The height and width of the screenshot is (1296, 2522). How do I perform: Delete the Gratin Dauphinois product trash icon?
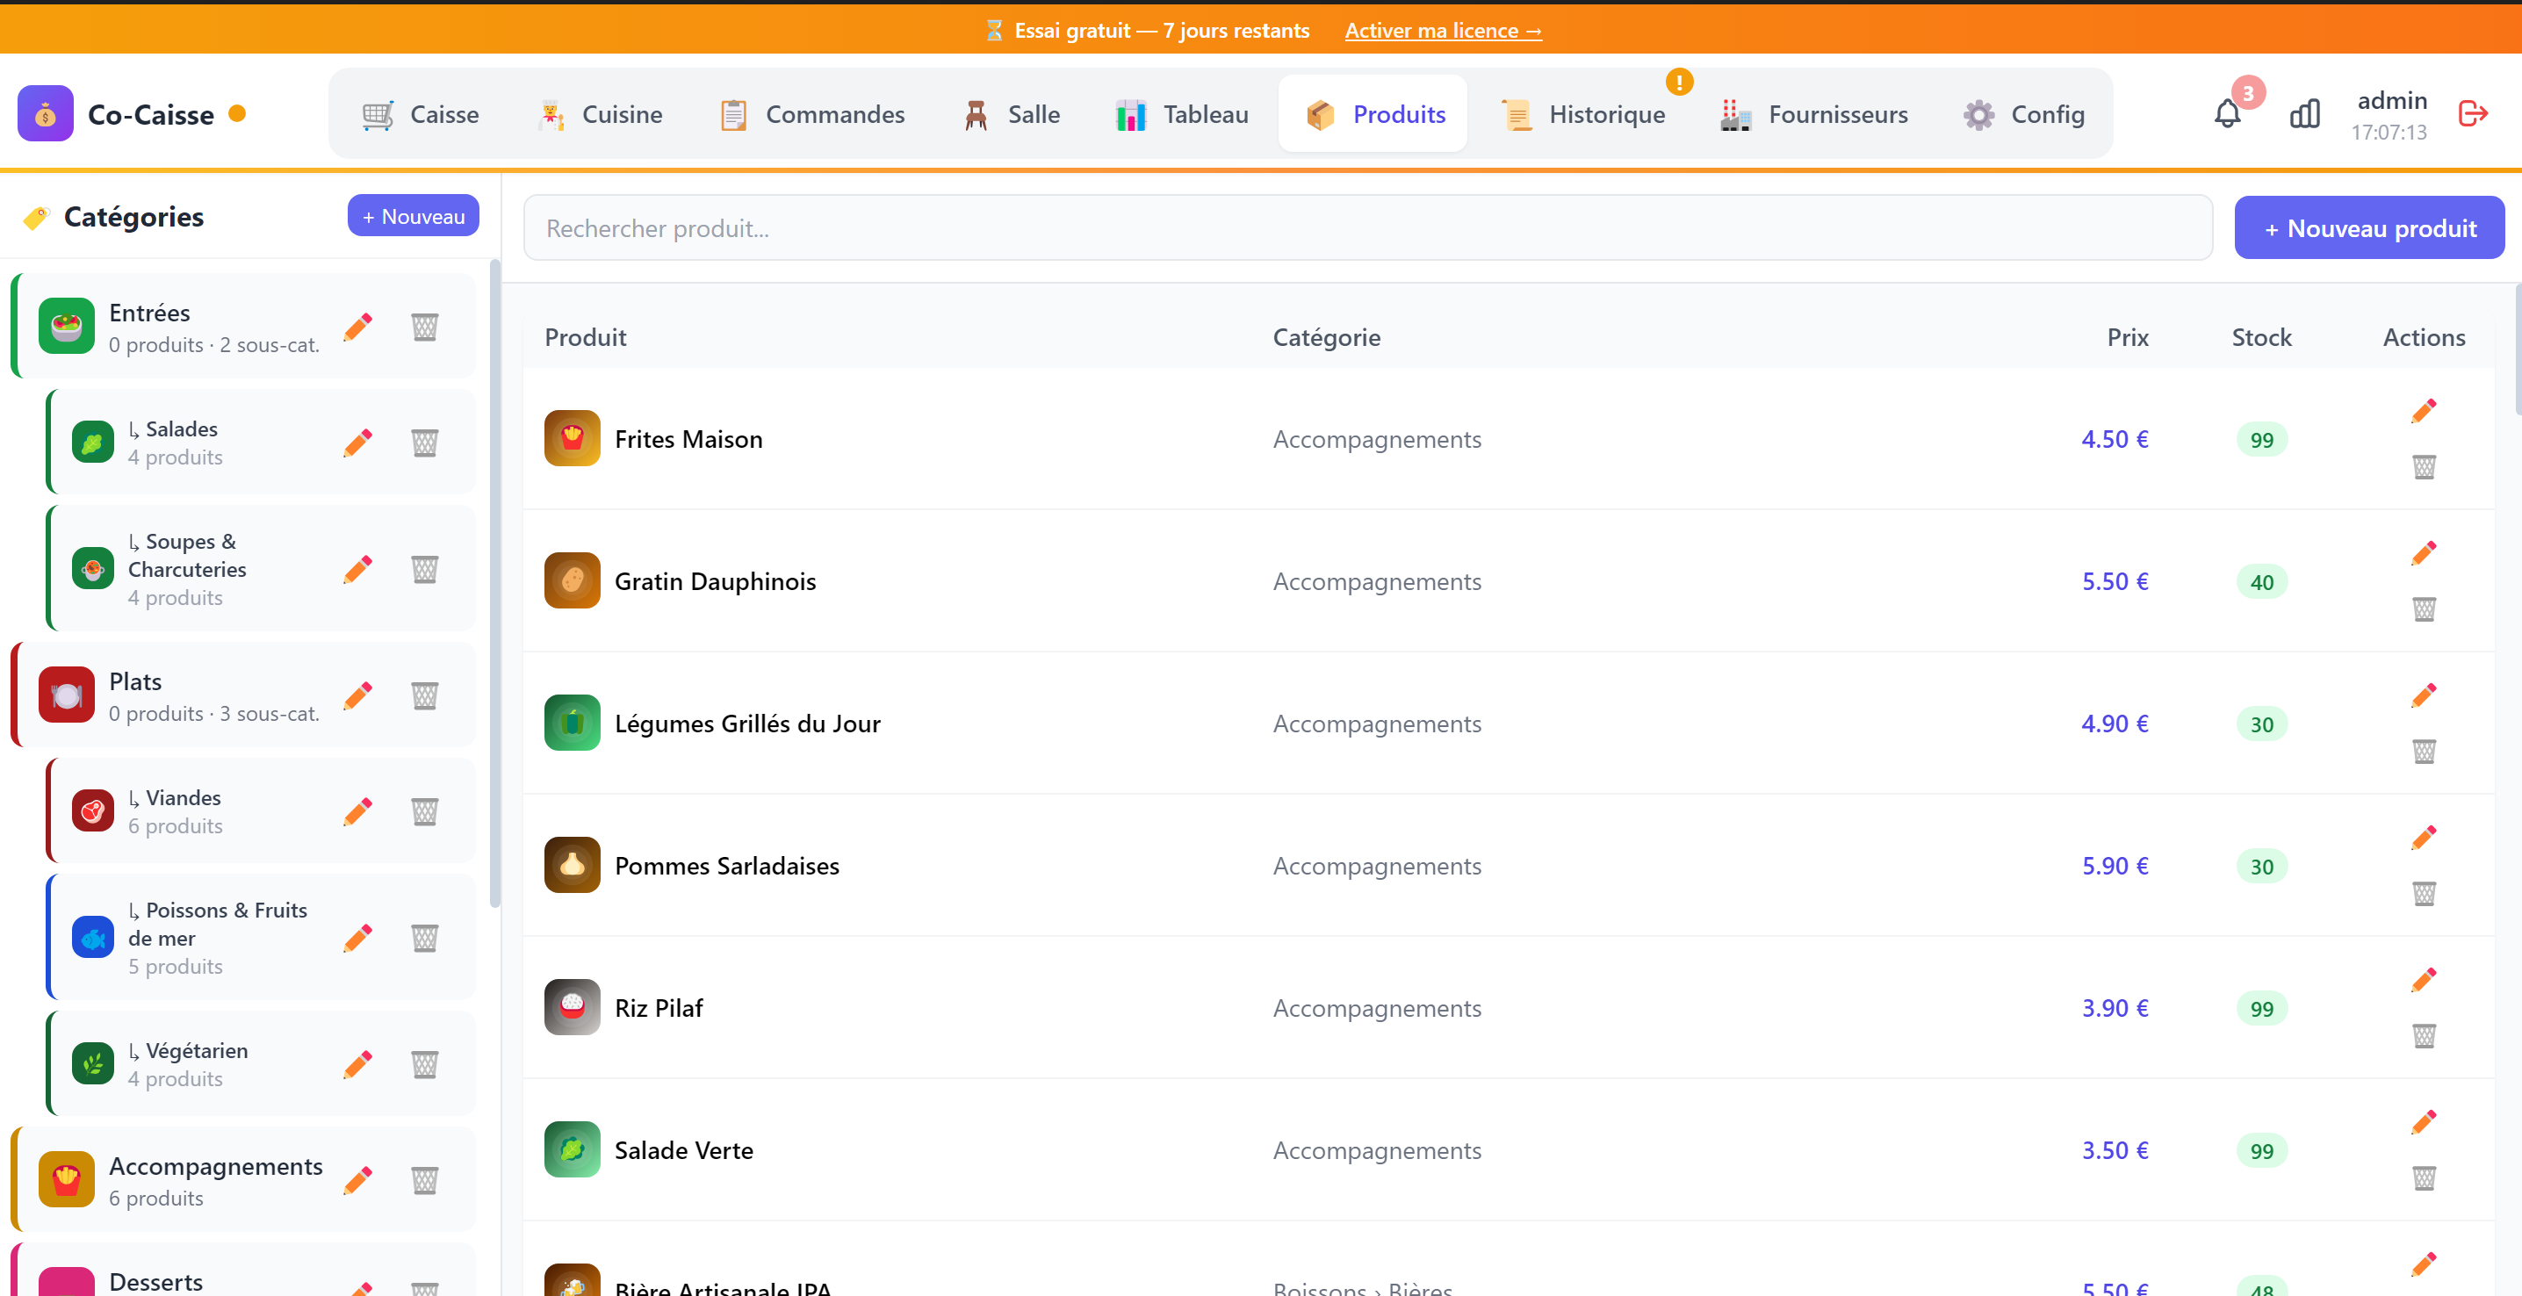[2423, 608]
